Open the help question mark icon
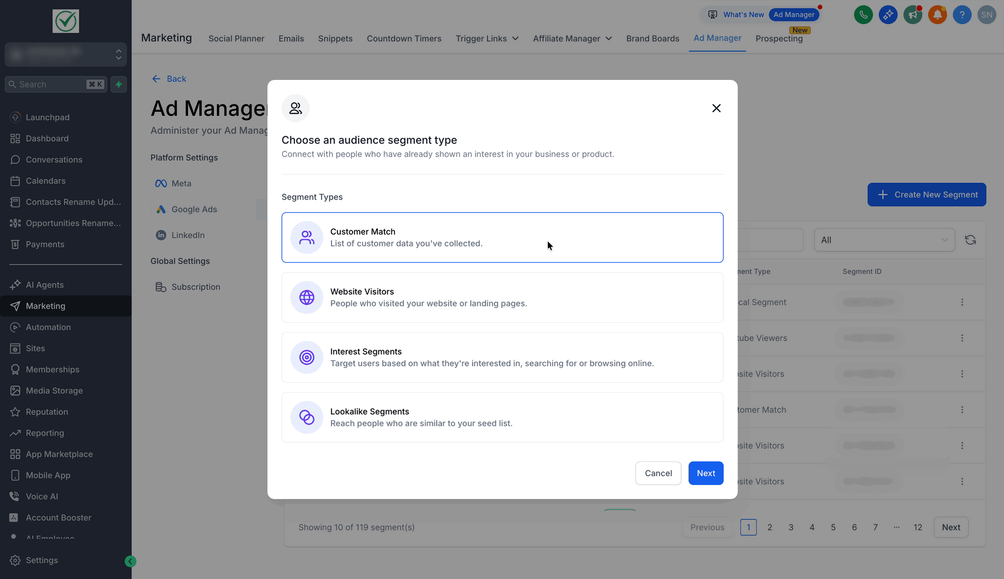This screenshot has width=1004, height=579. (962, 15)
